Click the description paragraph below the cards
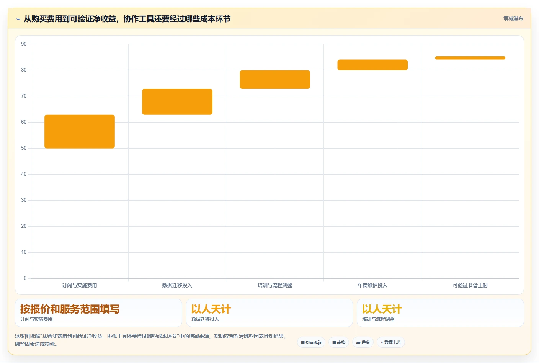This screenshot has height=363, width=539. 151,340
